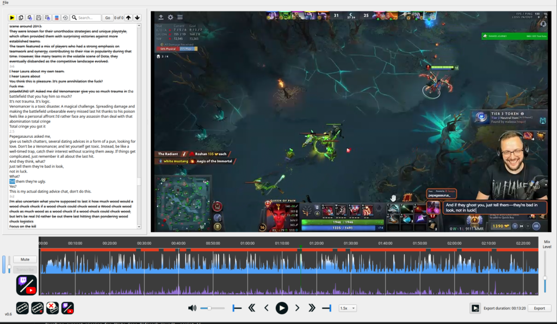
Task: Toggle the speaker volume icon
Action: [x=192, y=308]
